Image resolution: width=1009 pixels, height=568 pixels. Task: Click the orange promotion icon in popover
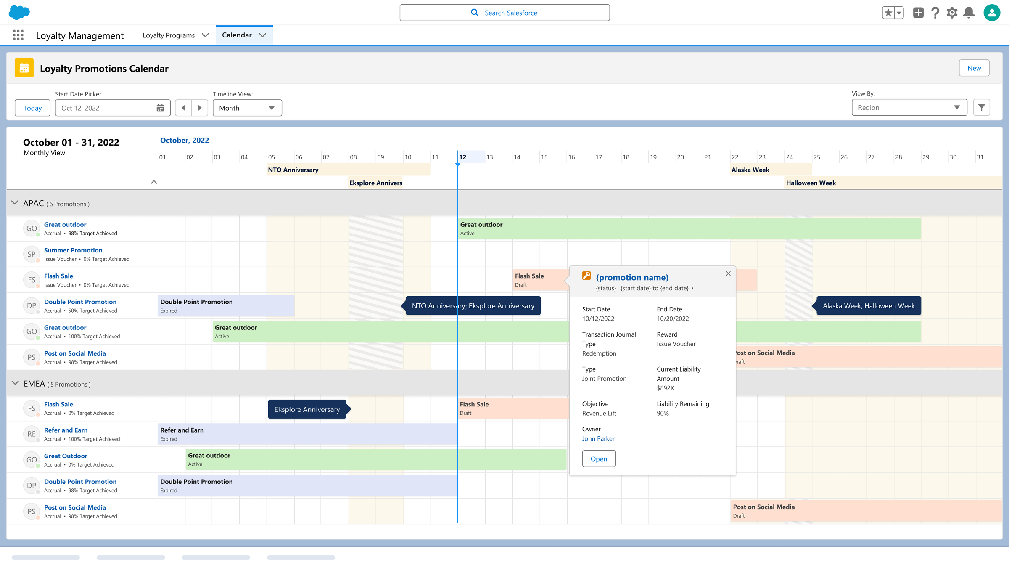(586, 276)
